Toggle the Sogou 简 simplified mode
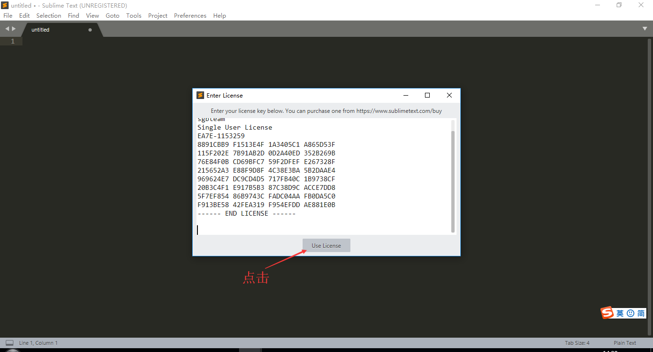The width and height of the screenshot is (653, 352). tap(641, 313)
